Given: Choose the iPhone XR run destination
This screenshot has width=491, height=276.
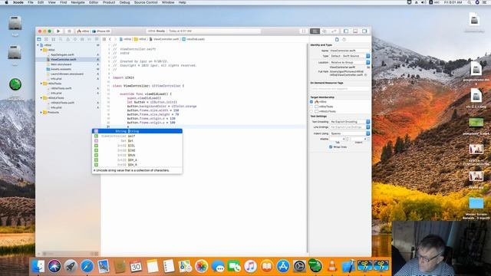Looking at the screenshot, I should pos(101,31).
